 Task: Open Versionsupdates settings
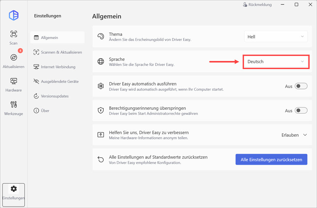pos(57,96)
